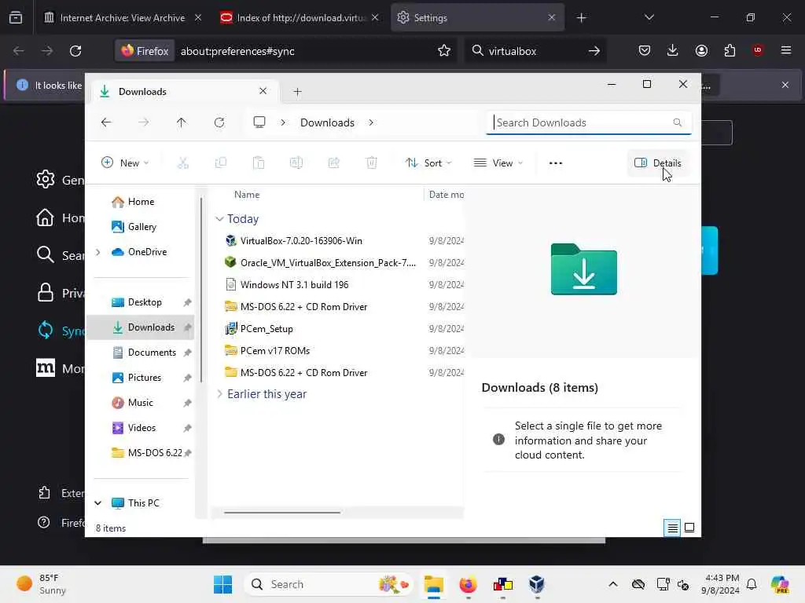Viewport: 805px width, 603px height.
Task: Click the Paste icon in Explorer toolbar
Action: tap(259, 163)
